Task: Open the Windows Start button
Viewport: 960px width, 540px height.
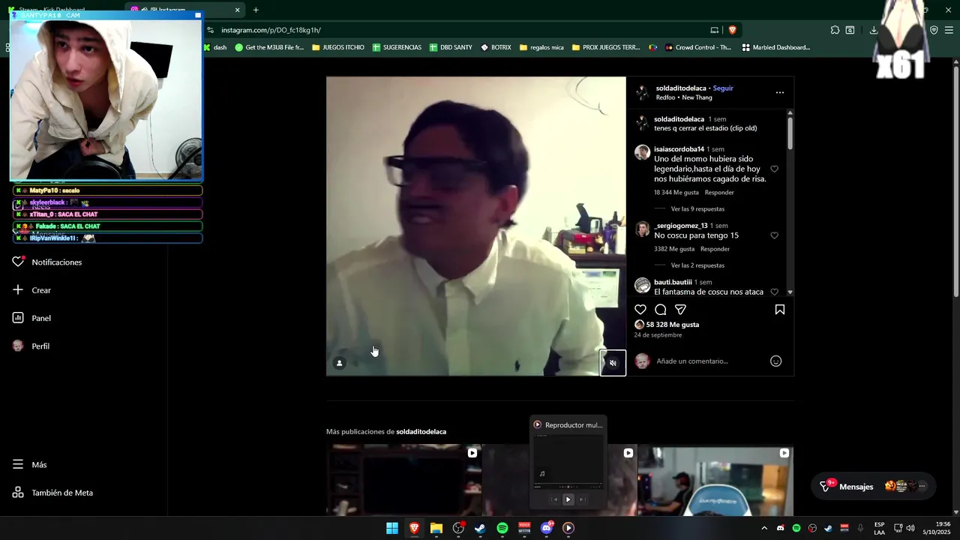Action: click(x=392, y=528)
